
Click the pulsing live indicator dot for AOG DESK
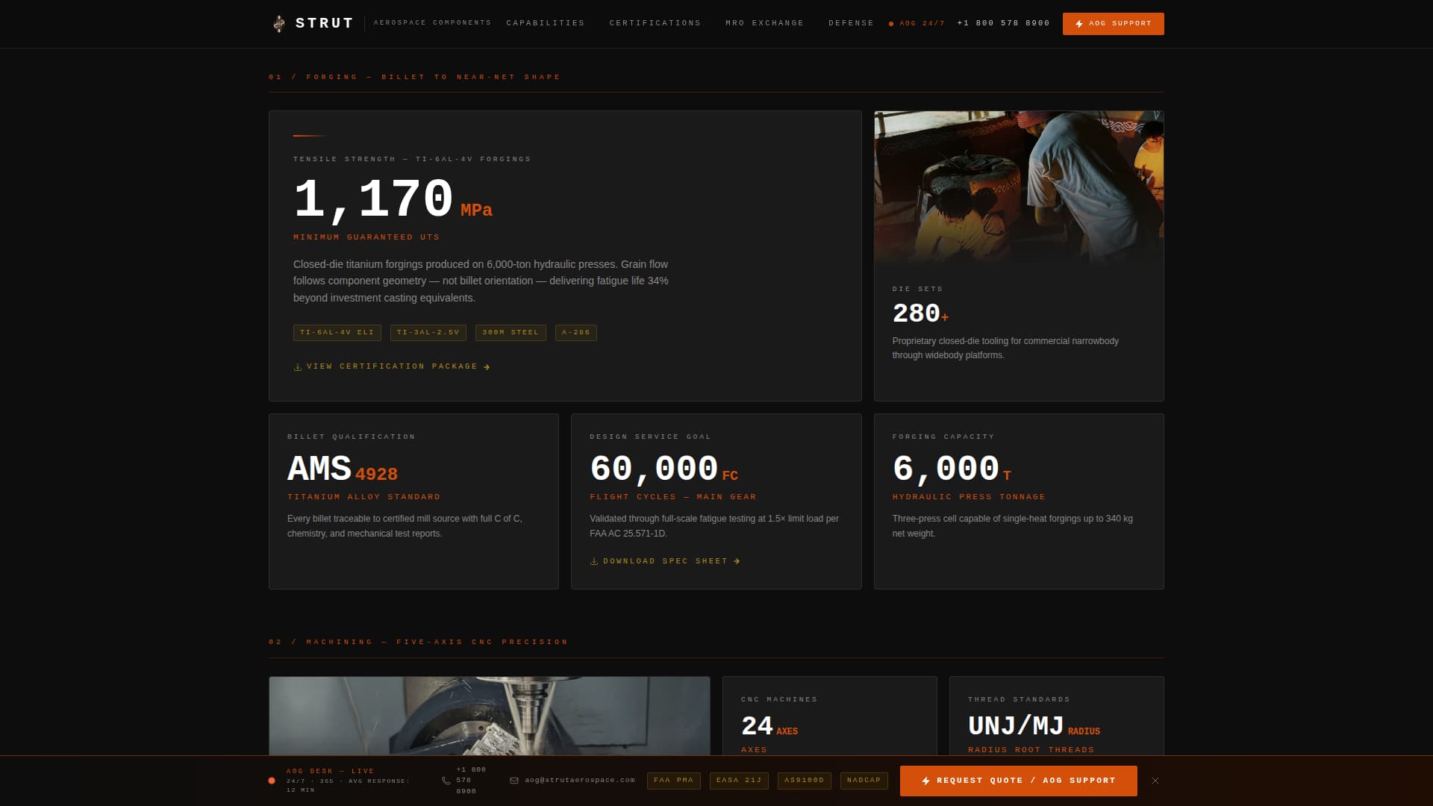coord(270,780)
